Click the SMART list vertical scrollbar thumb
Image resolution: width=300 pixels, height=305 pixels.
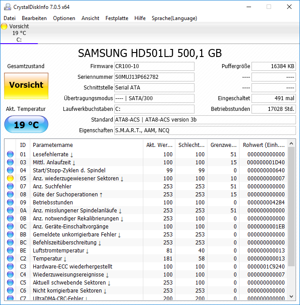point(291,207)
